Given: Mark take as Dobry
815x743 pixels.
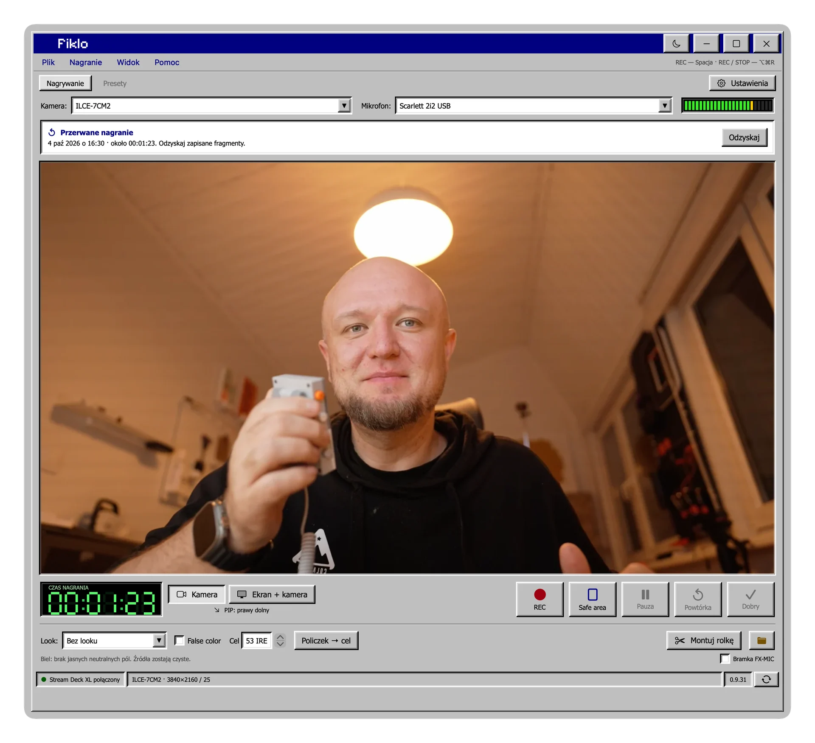Looking at the screenshot, I should pos(750,599).
